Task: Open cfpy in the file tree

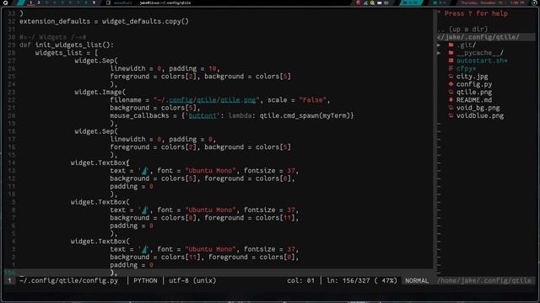Action: 467,69
